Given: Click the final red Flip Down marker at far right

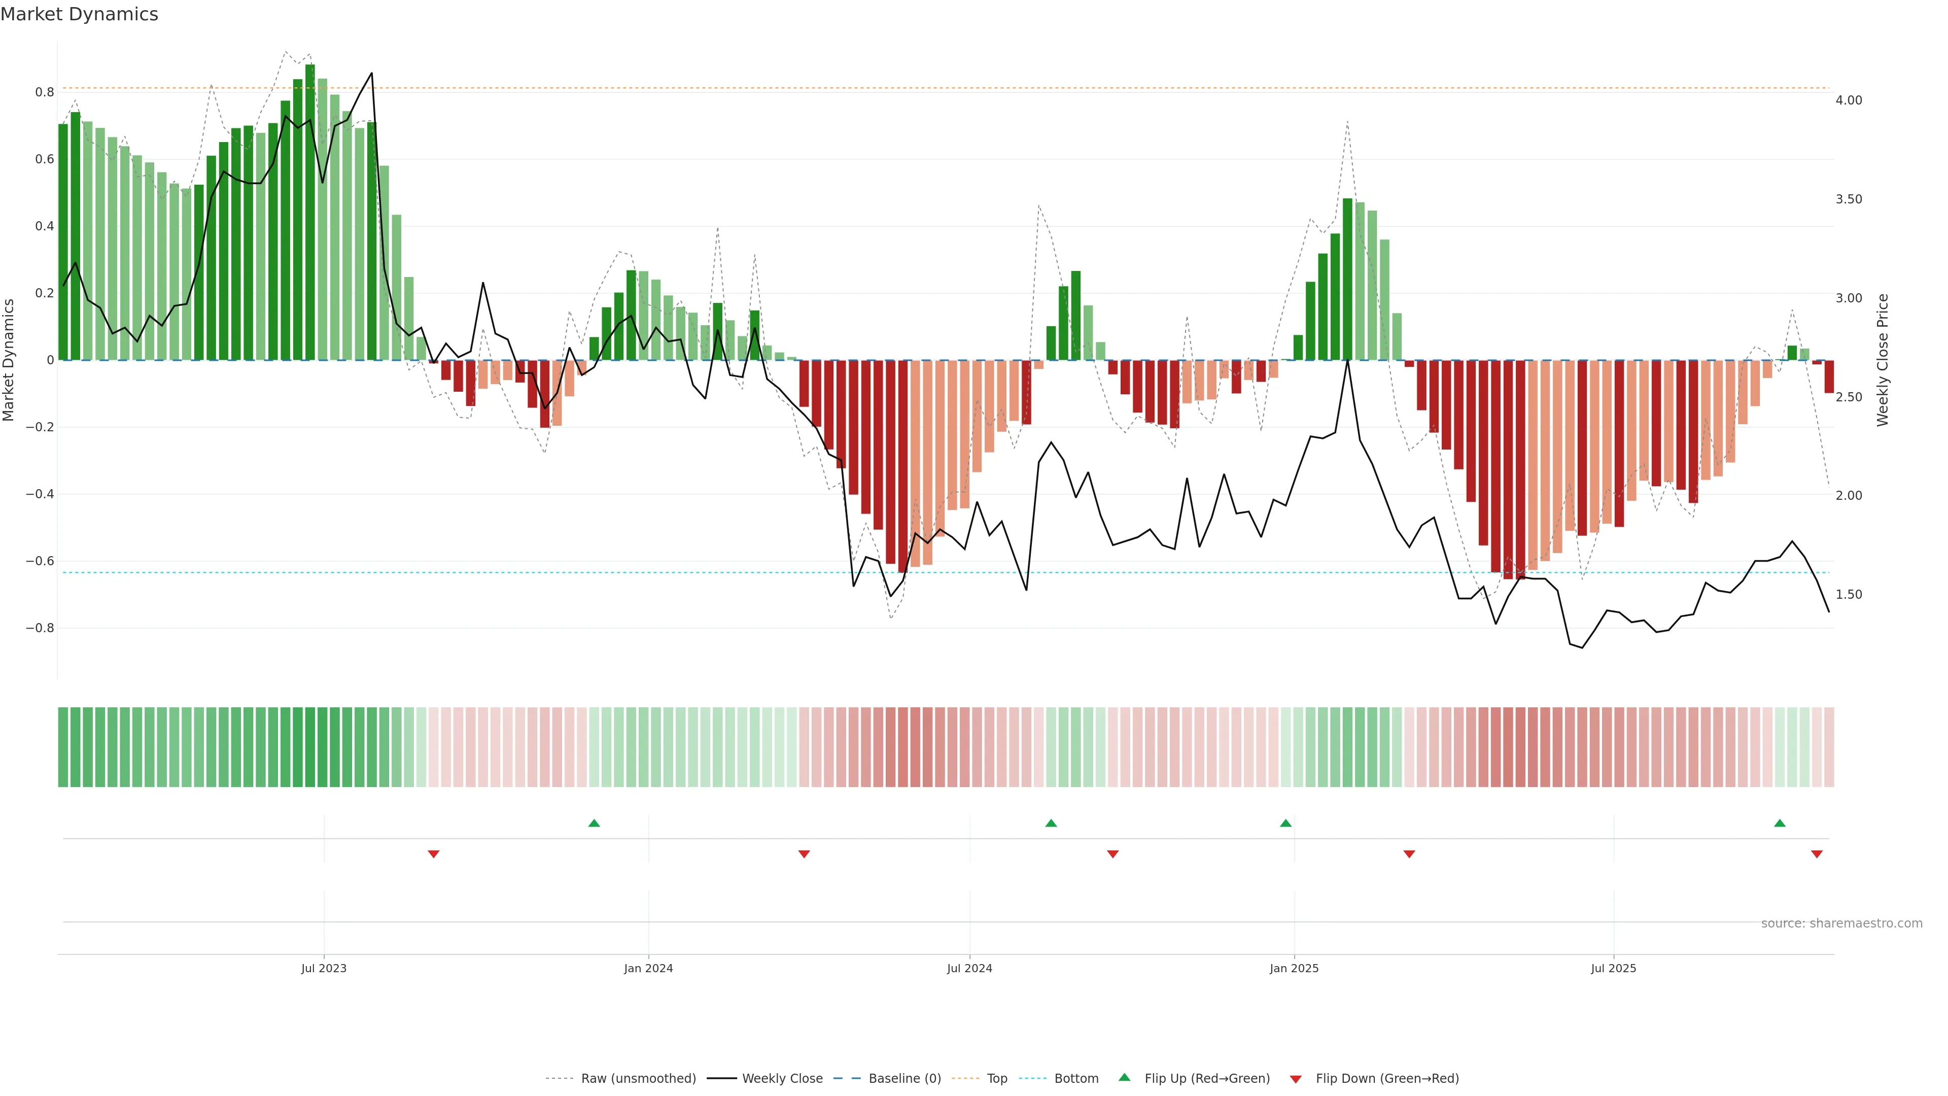Looking at the screenshot, I should click(1817, 854).
